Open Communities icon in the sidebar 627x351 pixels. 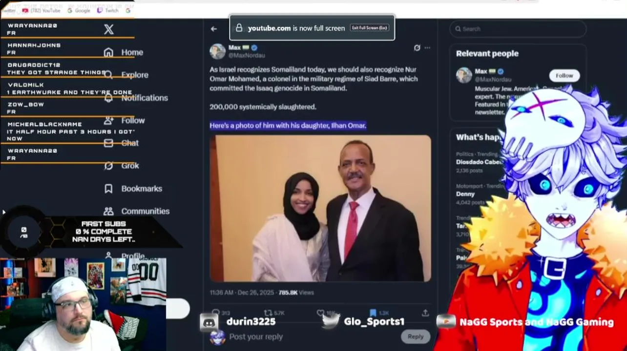108,211
